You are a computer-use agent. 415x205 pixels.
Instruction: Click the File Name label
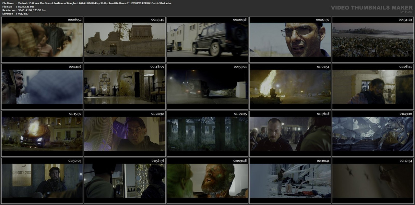[8, 3]
